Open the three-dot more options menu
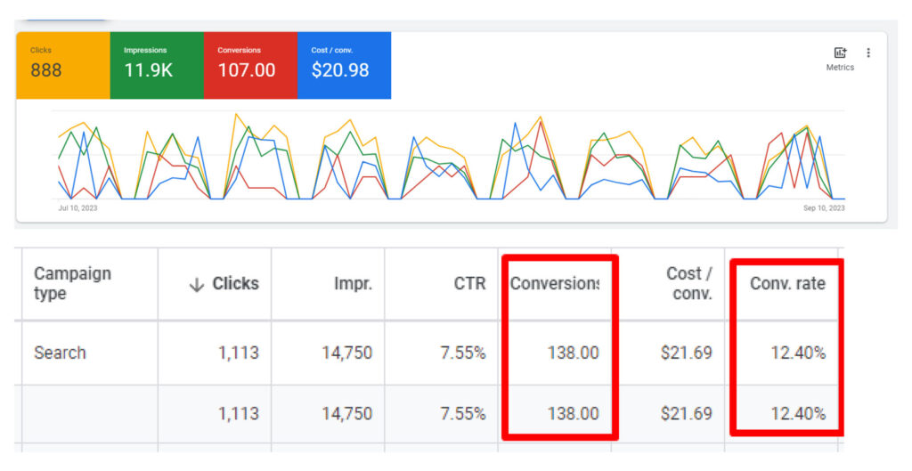Screen dimensions: 912x471 [x=868, y=53]
